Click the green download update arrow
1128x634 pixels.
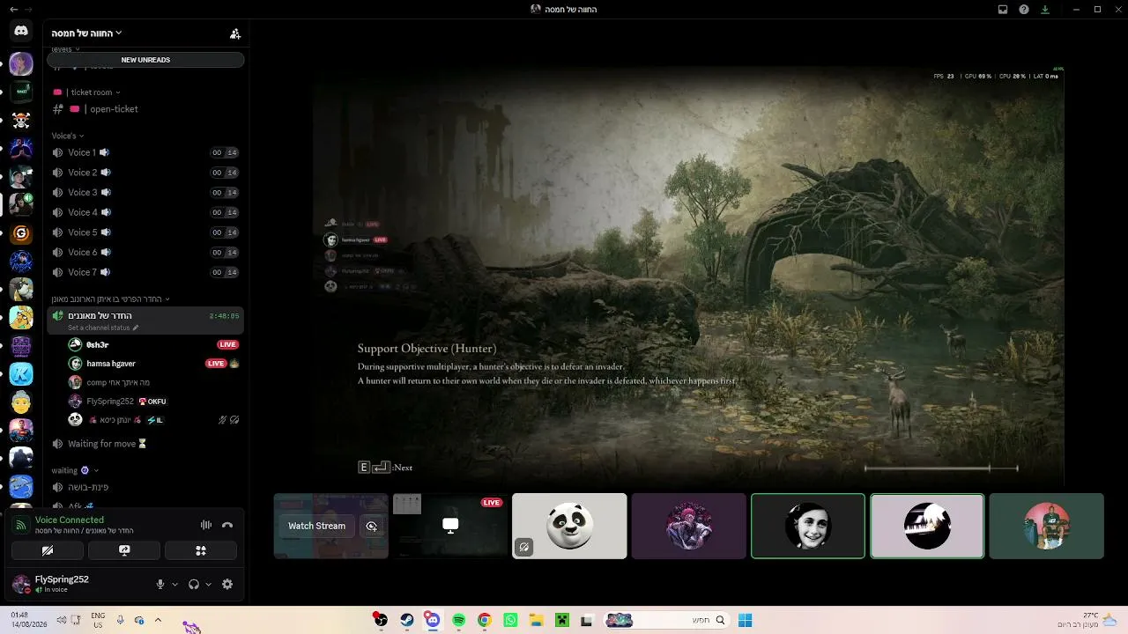pos(1045,10)
